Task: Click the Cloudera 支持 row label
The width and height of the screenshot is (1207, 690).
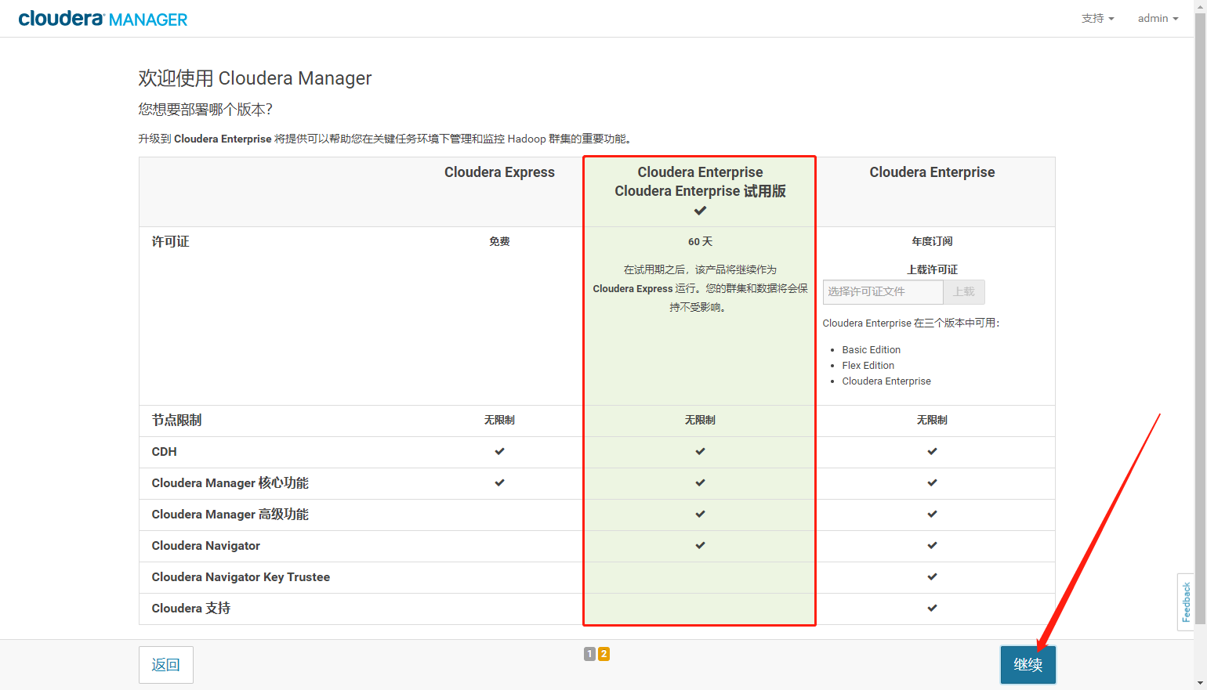Action: coord(190,608)
